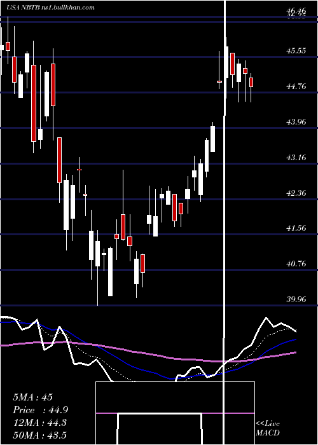Click the 'Price : 44.9' value text
318x445 pixels.
40,410
